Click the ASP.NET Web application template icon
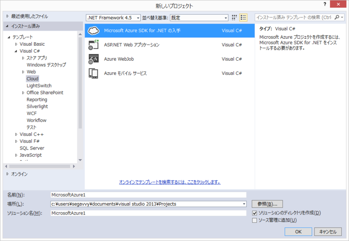The height and width of the screenshot is (241, 349). (93, 45)
